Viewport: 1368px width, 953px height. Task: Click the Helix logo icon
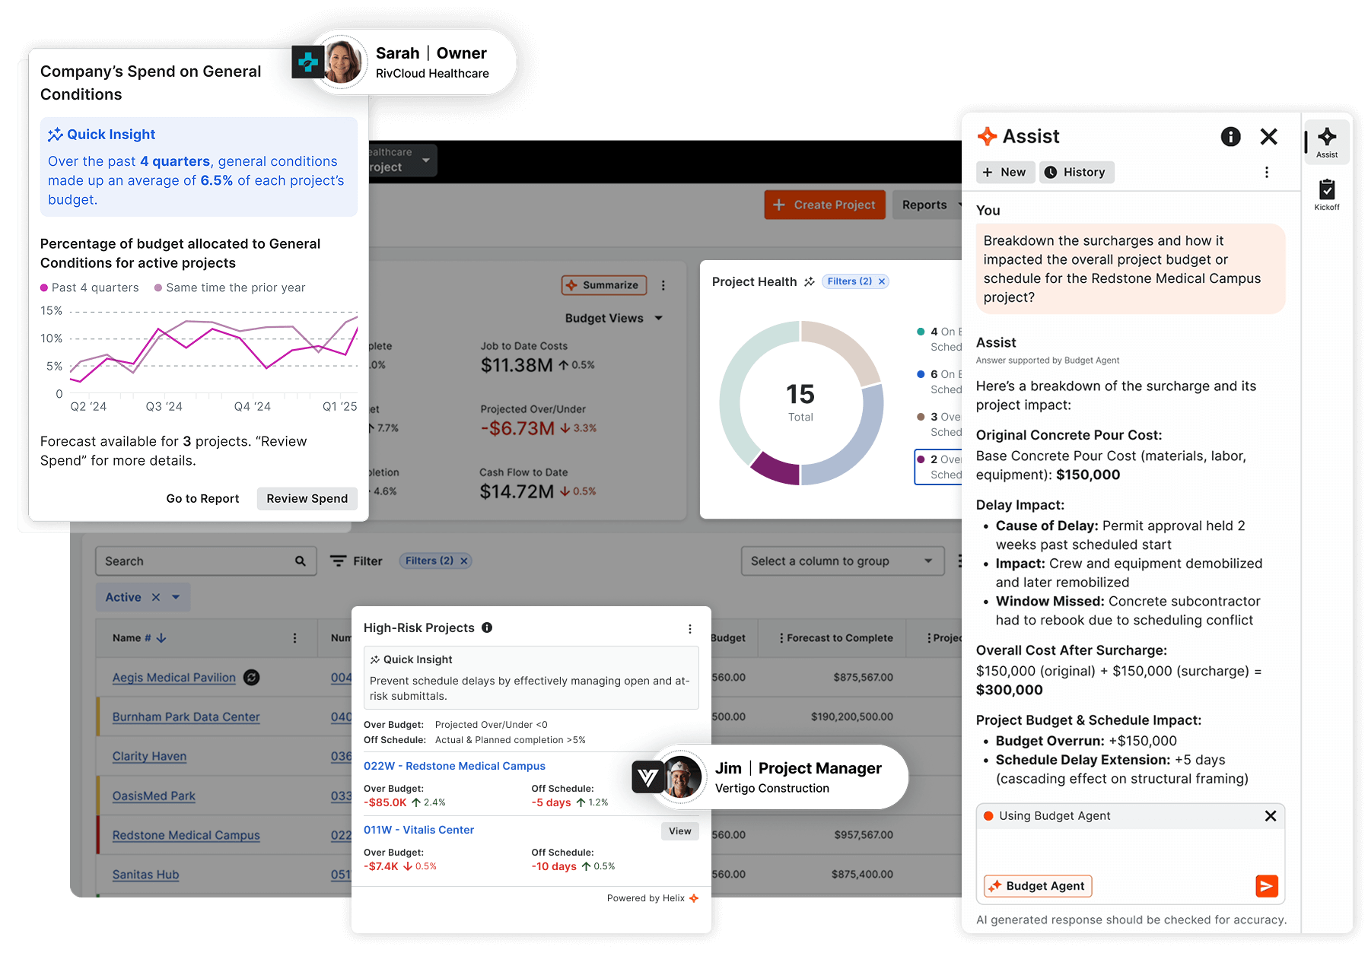[x=694, y=898]
